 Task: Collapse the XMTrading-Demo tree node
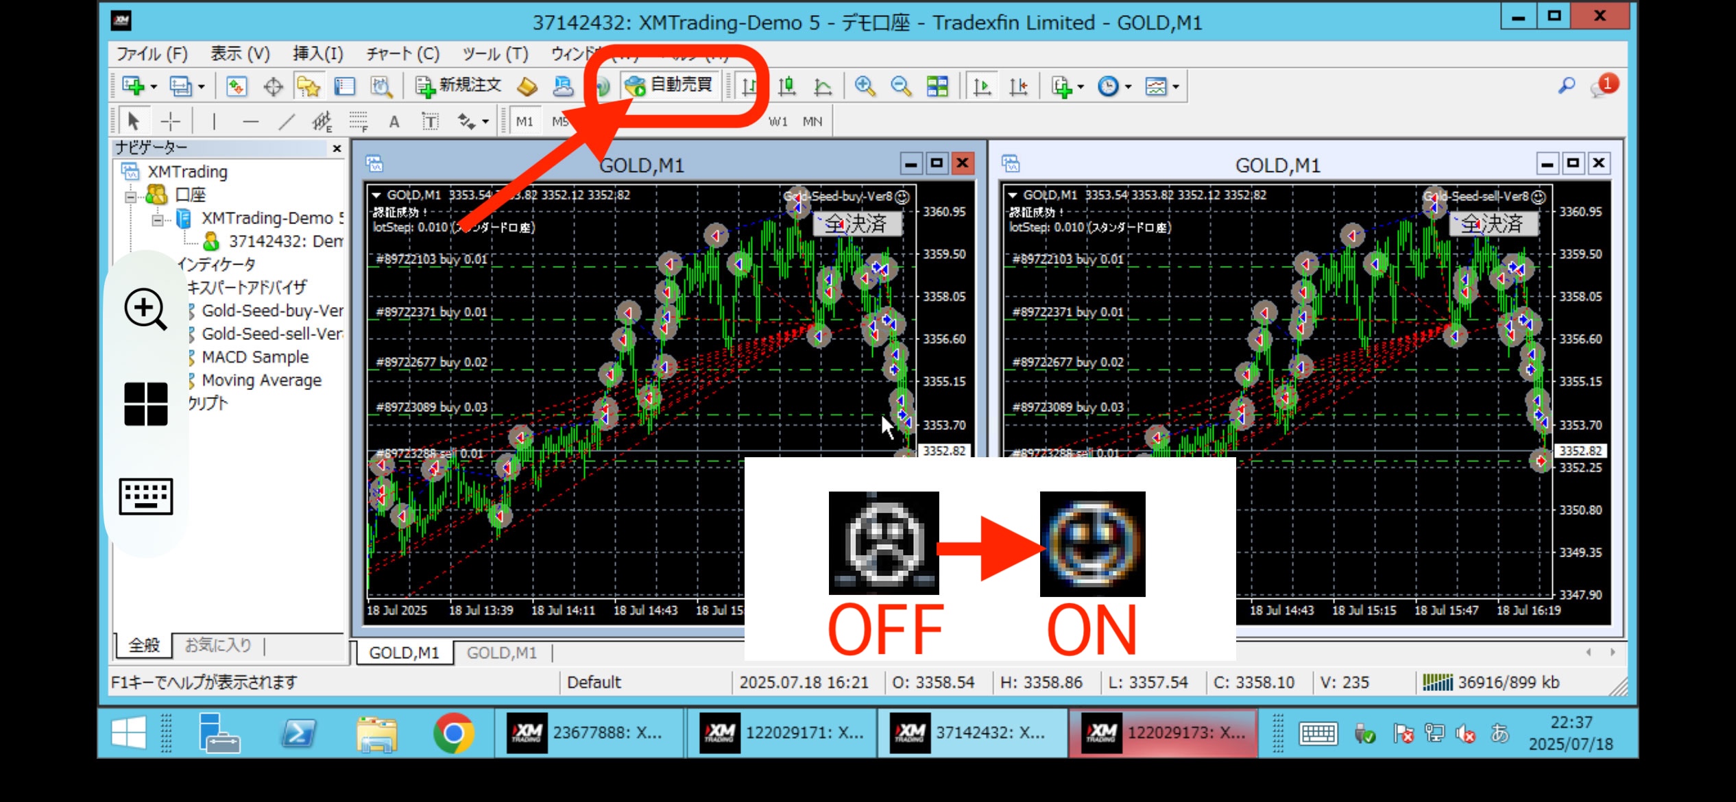click(x=158, y=220)
